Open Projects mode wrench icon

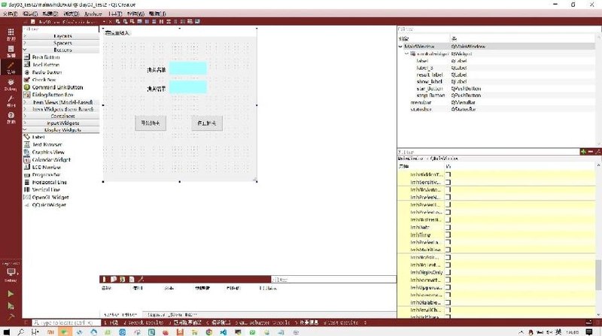pyautogui.click(x=11, y=101)
